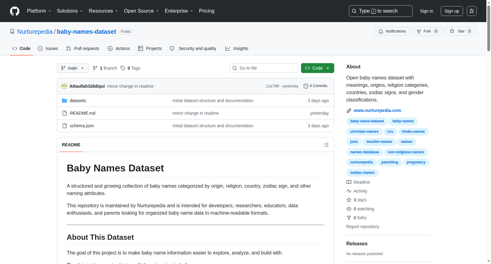
Task: Open the green Code dropdown button
Action: [318, 68]
